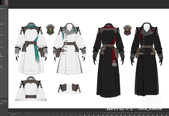
Task: Click the green emblem badge on canvas
Action: click(50, 30)
